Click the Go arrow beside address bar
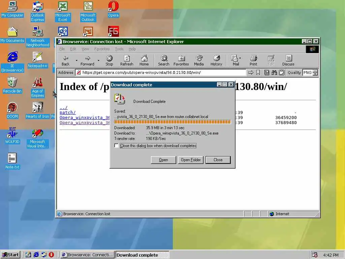 pyautogui.click(x=251, y=73)
